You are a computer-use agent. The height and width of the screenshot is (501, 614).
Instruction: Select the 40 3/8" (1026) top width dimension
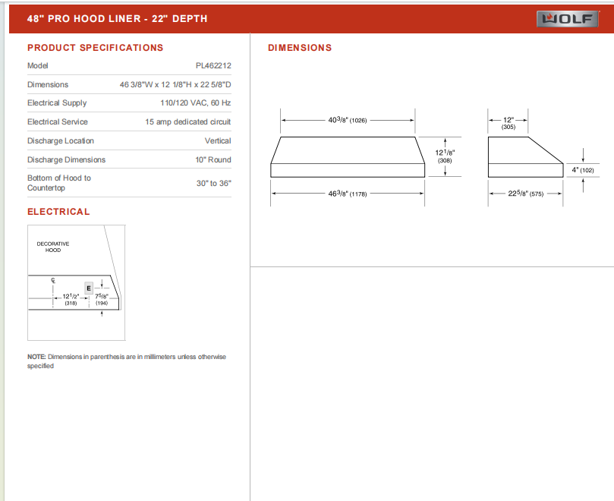click(348, 120)
